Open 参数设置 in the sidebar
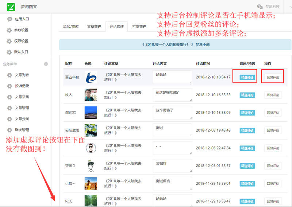292x207 pixels. tap(21, 30)
